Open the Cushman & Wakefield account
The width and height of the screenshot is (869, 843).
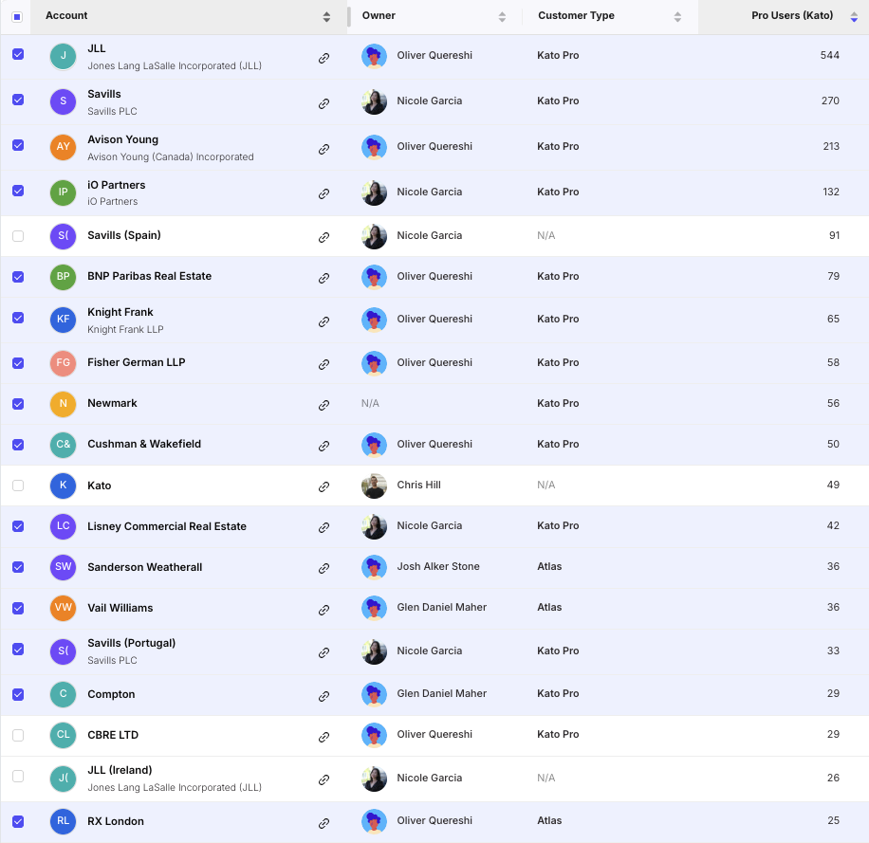[x=144, y=444]
